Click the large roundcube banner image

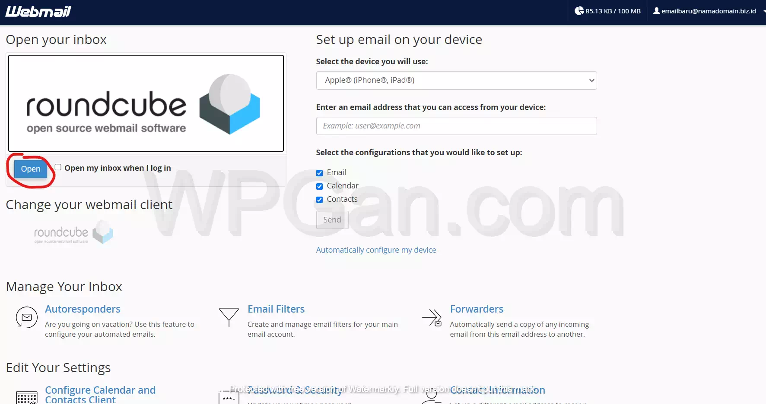[x=146, y=103]
